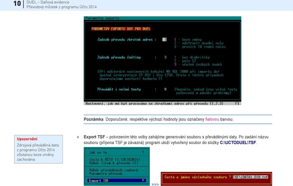Viewport: 293px width, 186px height.
Task: Click the folder path 'C:\UCTODUEL\TSF'
Action: [238, 143]
